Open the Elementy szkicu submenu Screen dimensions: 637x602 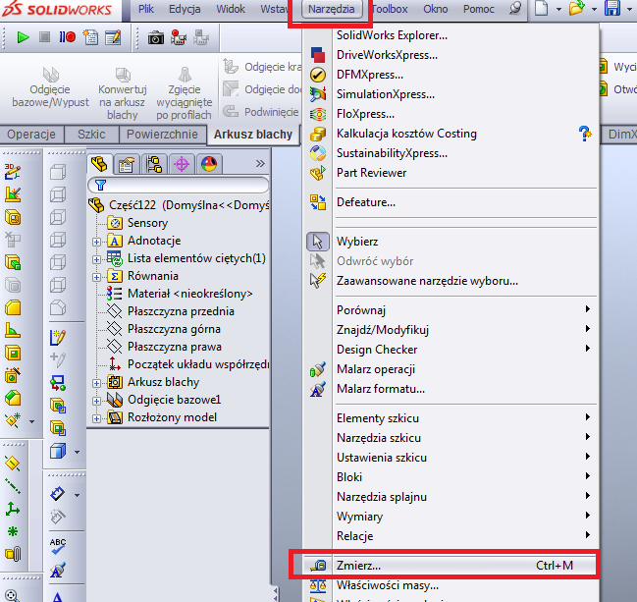[x=463, y=417]
